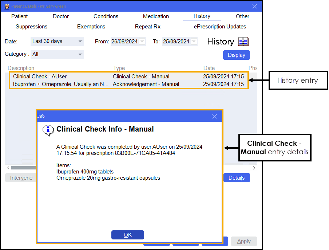
Task: Click the Details button
Action: pos(236,178)
